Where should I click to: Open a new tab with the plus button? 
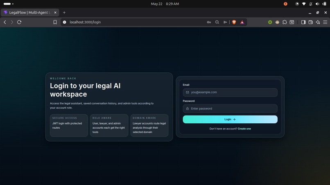(64, 13)
